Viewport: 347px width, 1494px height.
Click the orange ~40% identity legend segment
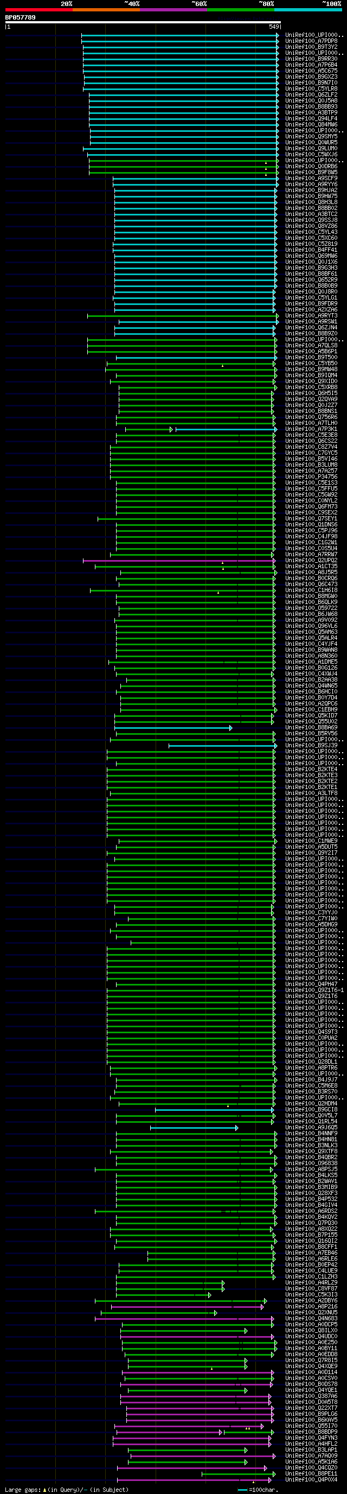106,10
